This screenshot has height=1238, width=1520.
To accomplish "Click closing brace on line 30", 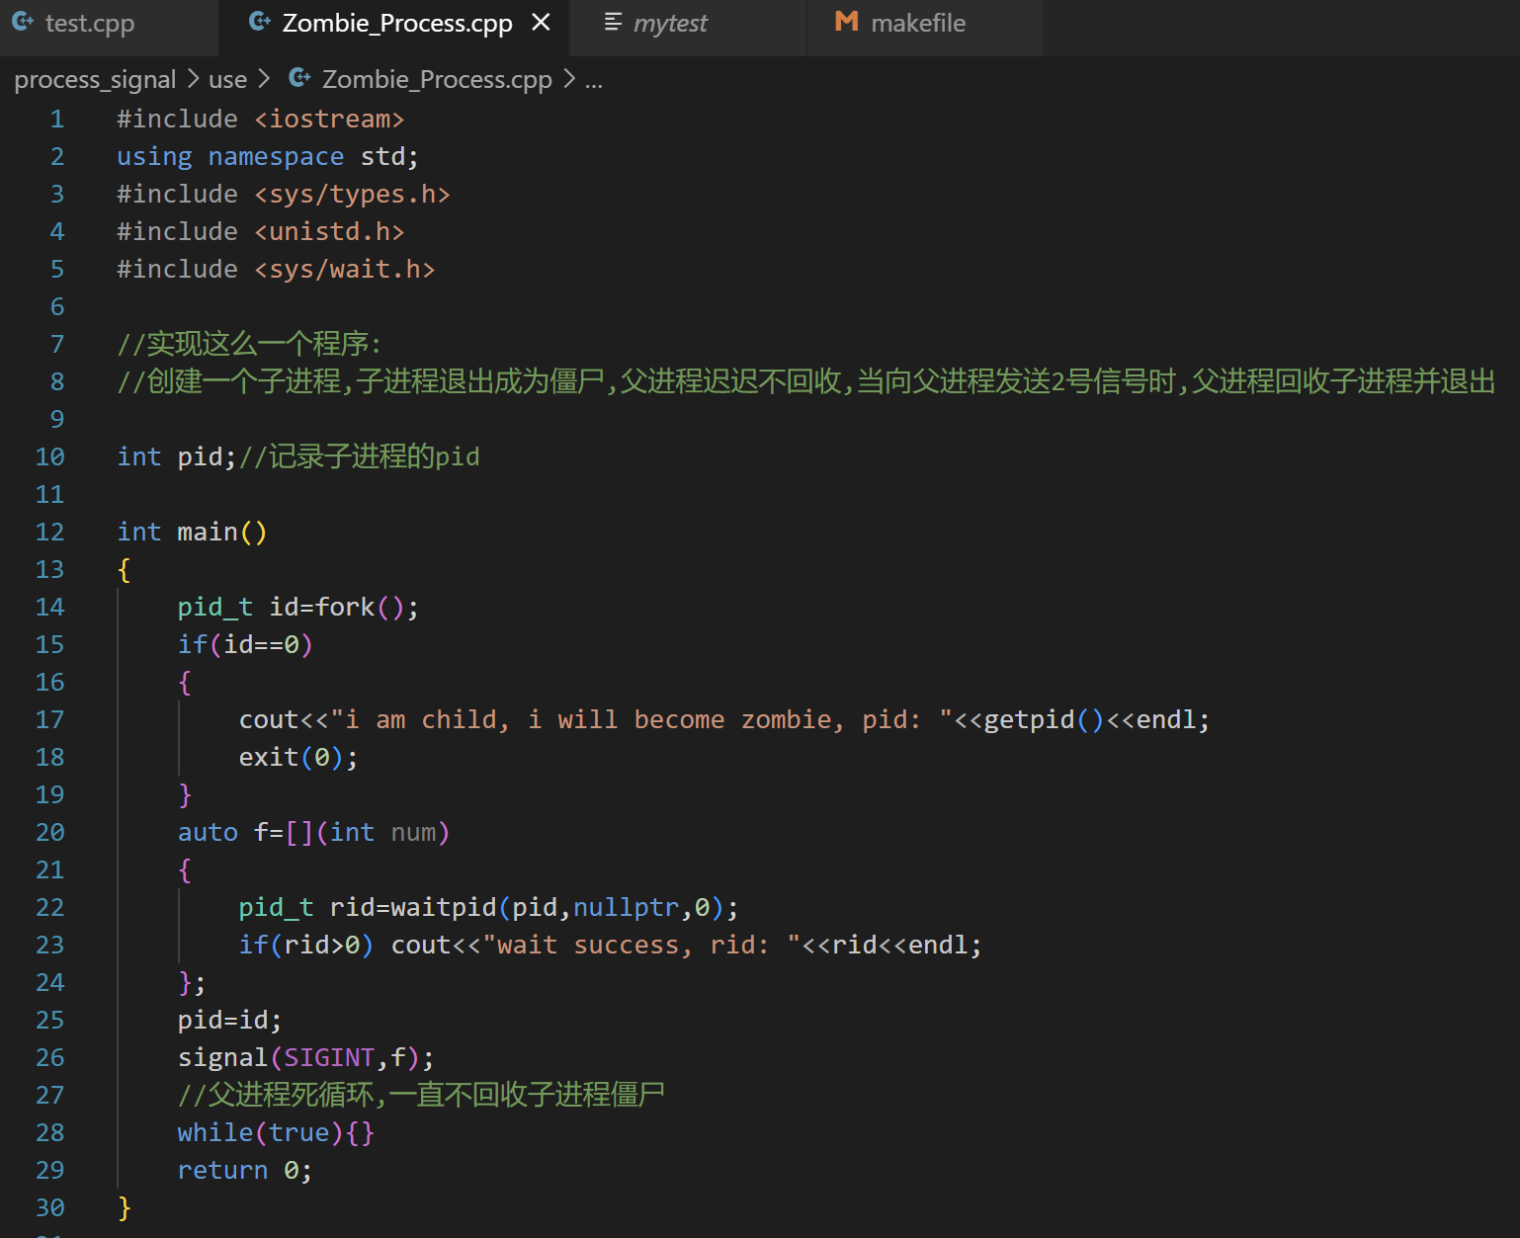I will click(x=125, y=1208).
